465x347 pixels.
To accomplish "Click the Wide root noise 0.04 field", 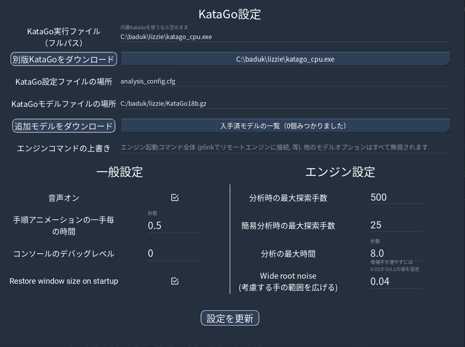I will [x=397, y=281].
